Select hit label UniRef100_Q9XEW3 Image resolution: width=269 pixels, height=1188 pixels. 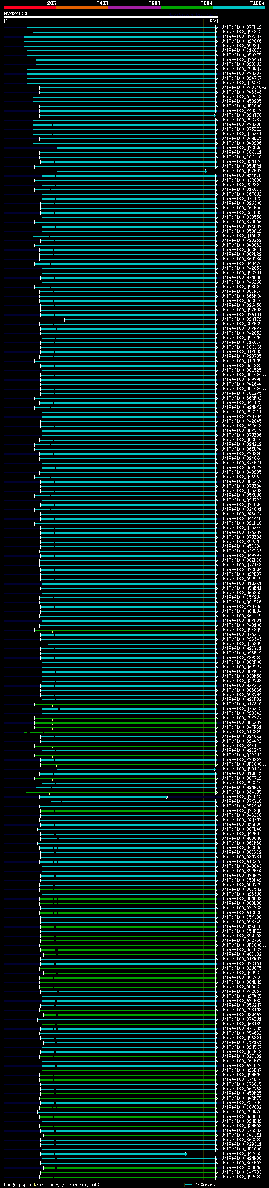tap(241, 171)
